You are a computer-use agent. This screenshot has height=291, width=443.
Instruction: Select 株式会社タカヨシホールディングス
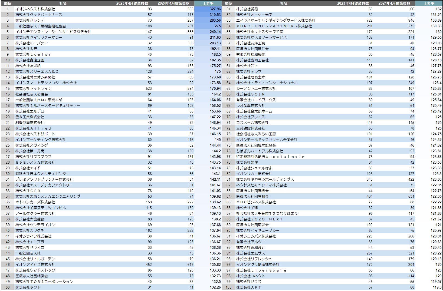tap(265, 179)
